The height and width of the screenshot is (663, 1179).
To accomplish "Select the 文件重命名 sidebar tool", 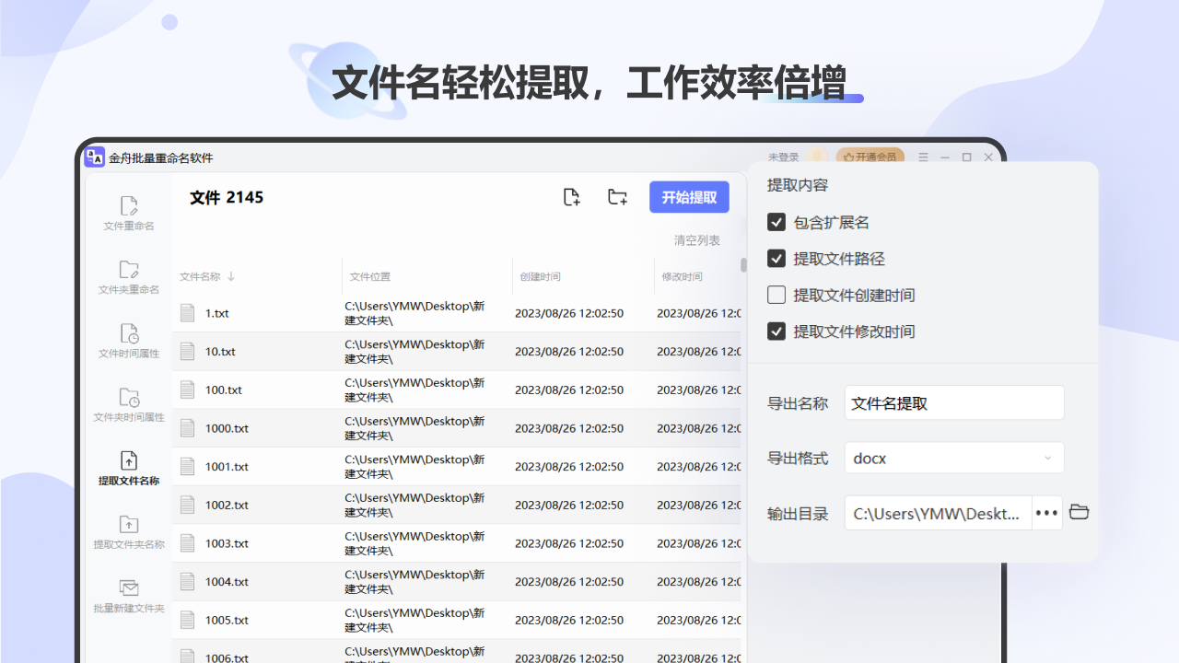I will coord(127,212).
